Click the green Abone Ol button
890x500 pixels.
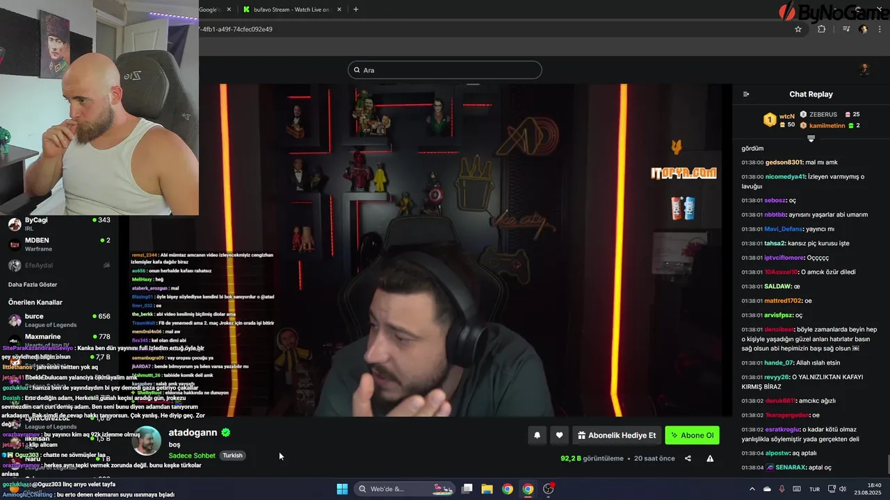pyautogui.click(x=692, y=435)
